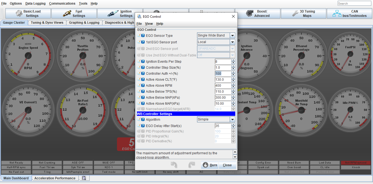
Task: Open note icon for EGO Delay After Start
Action: click(139, 126)
